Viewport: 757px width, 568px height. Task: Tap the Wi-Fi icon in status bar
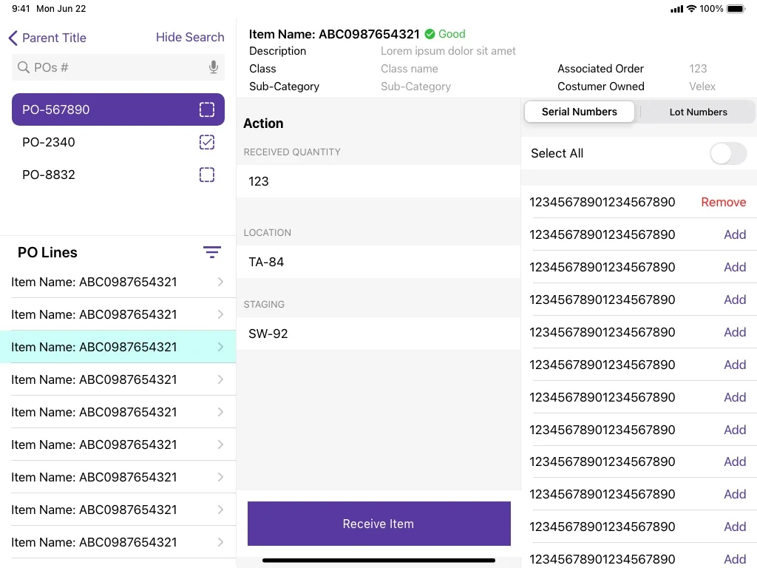[x=691, y=9]
